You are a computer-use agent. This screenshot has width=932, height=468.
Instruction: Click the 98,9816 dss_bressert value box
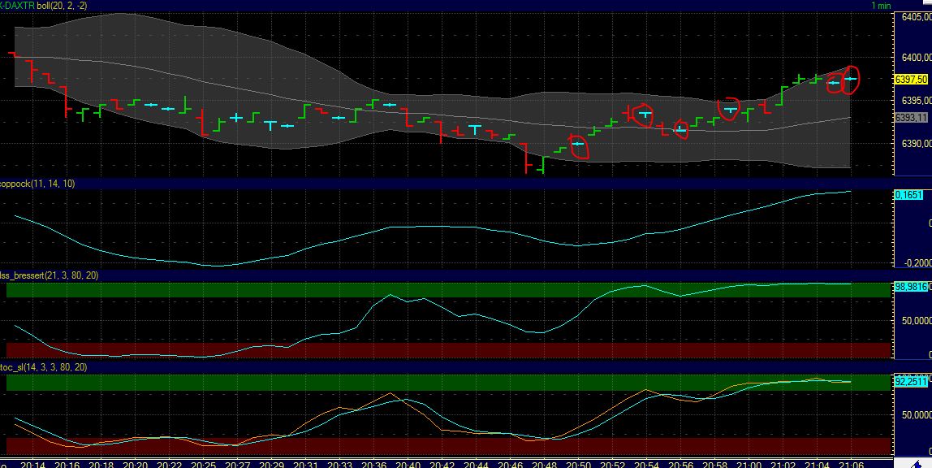(910, 285)
